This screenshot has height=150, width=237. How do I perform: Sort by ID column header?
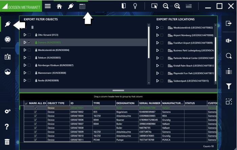point(81,103)
